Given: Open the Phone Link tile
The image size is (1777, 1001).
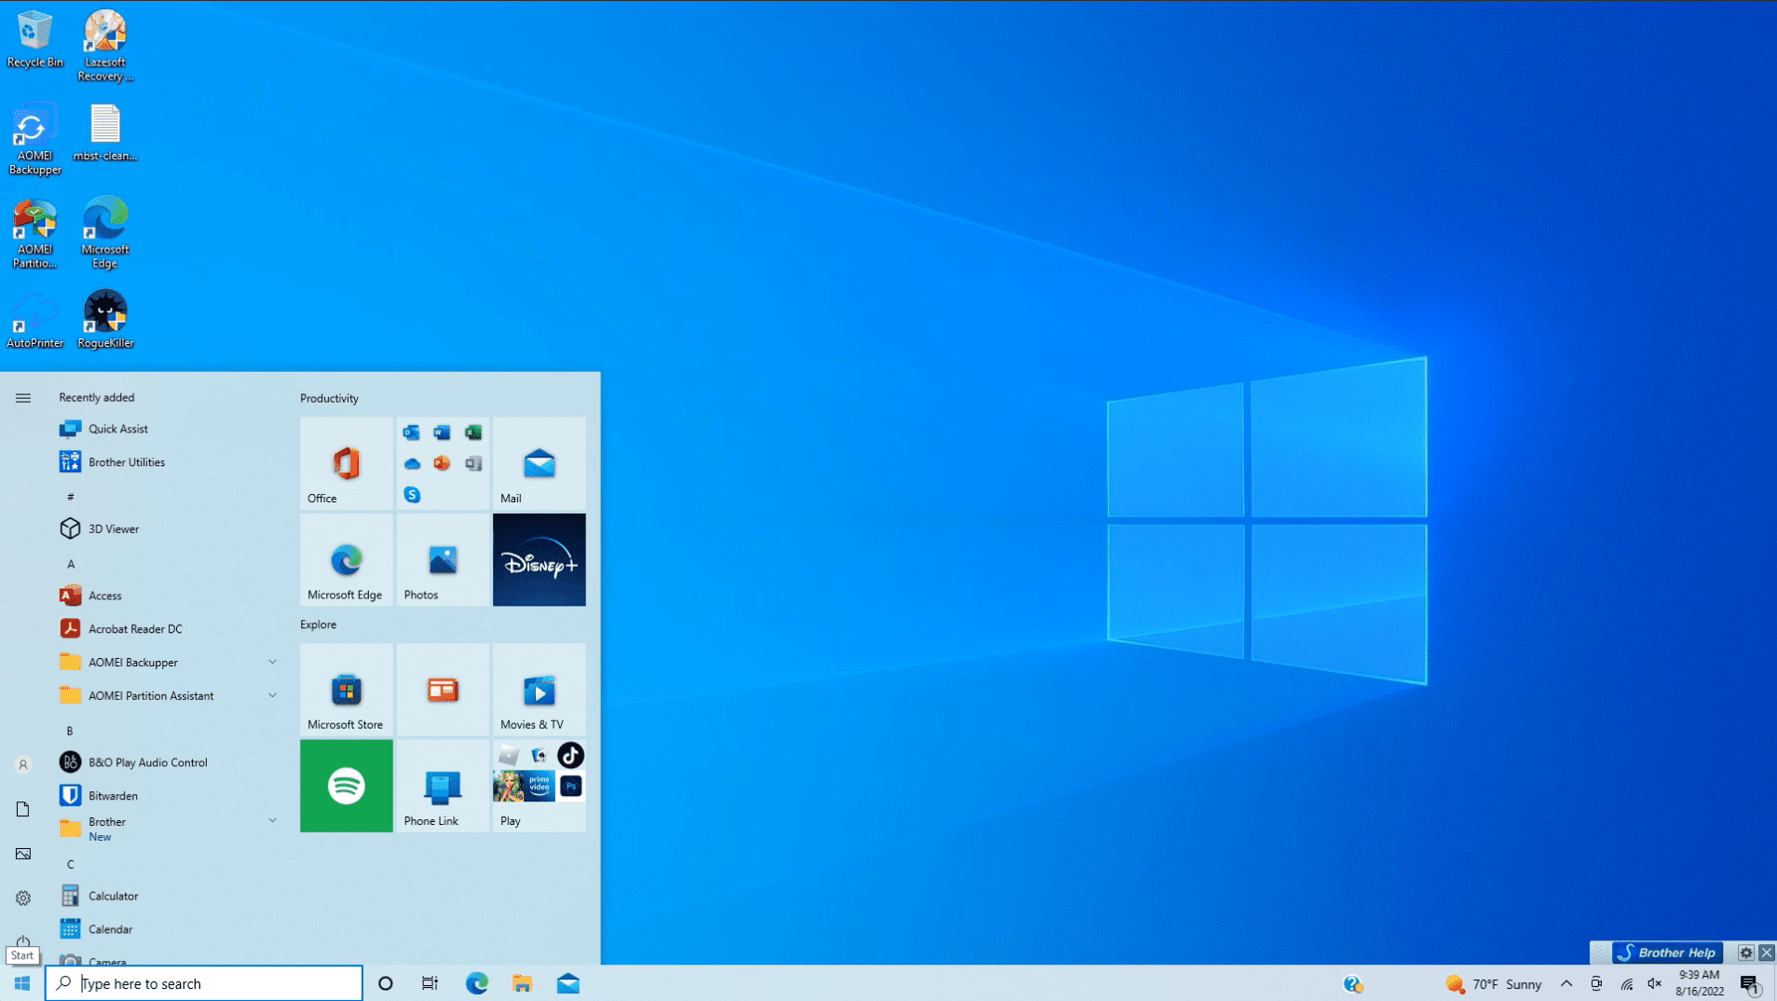Looking at the screenshot, I should [x=443, y=786].
